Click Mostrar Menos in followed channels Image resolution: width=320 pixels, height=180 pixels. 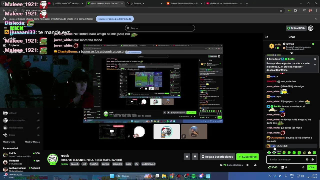tap(32, 142)
